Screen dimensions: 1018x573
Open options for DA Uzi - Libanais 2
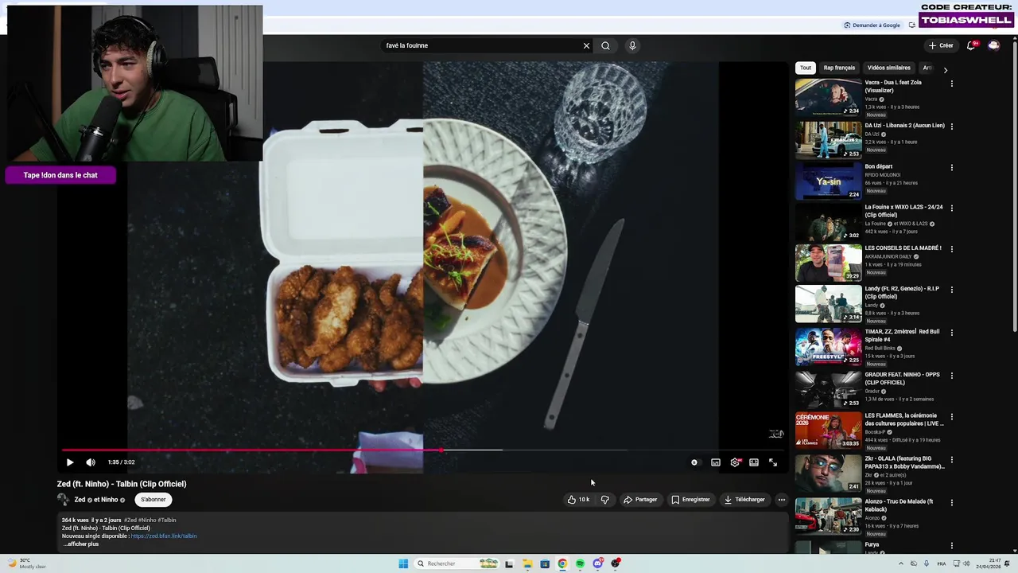point(952,127)
